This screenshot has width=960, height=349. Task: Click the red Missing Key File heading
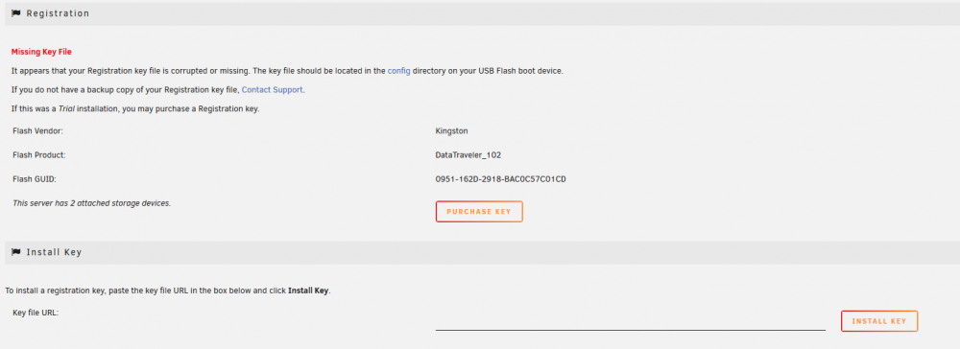(41, 52)
